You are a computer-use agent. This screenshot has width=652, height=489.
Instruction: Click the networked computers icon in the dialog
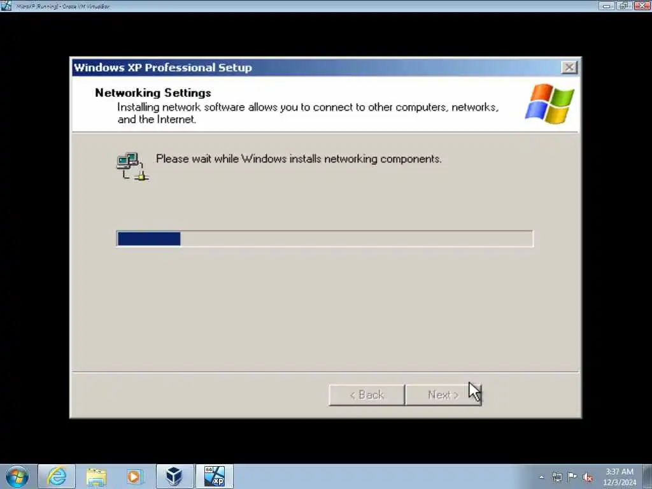(x=132, y=166)
